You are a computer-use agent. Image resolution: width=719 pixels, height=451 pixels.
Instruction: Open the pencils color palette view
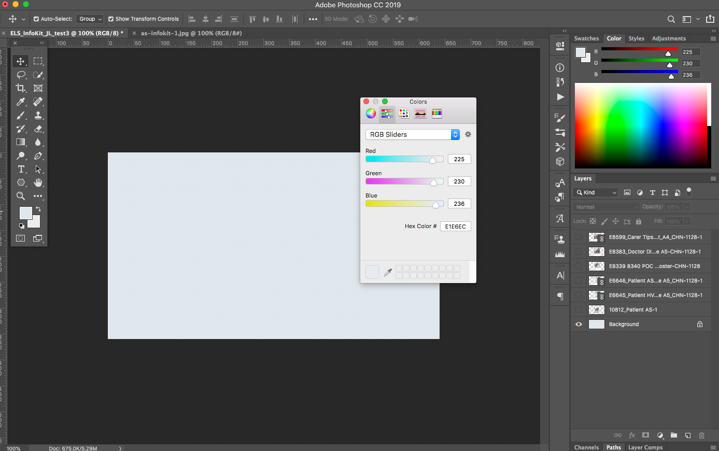pos(437,113)
